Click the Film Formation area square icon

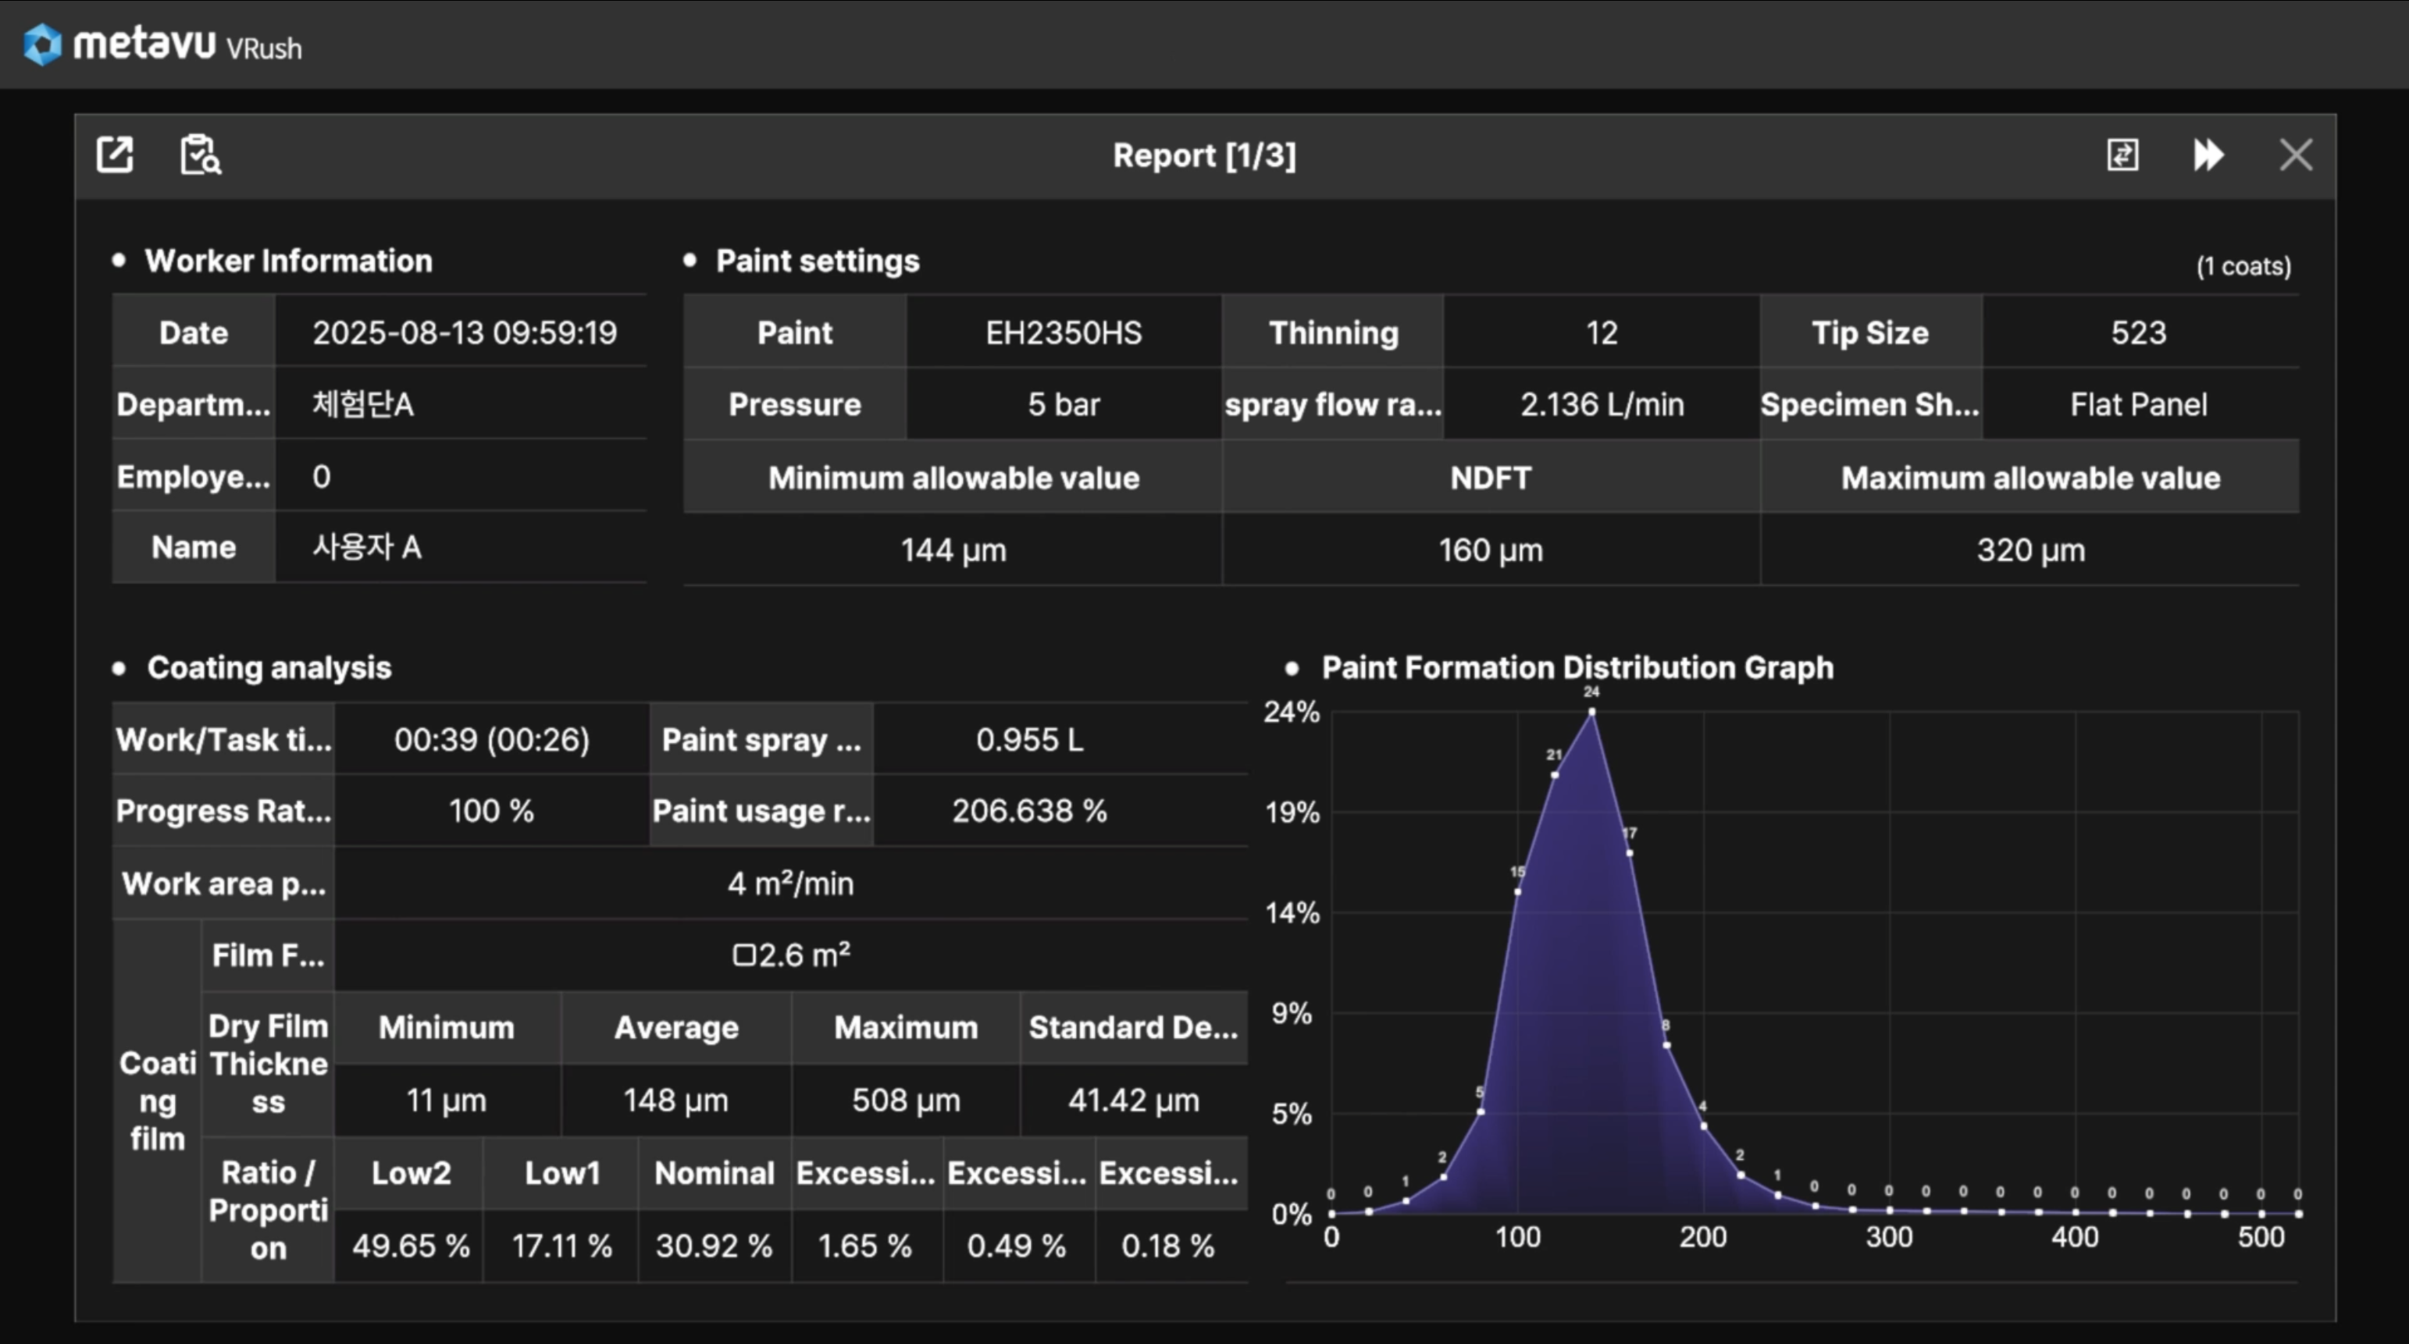743,955
